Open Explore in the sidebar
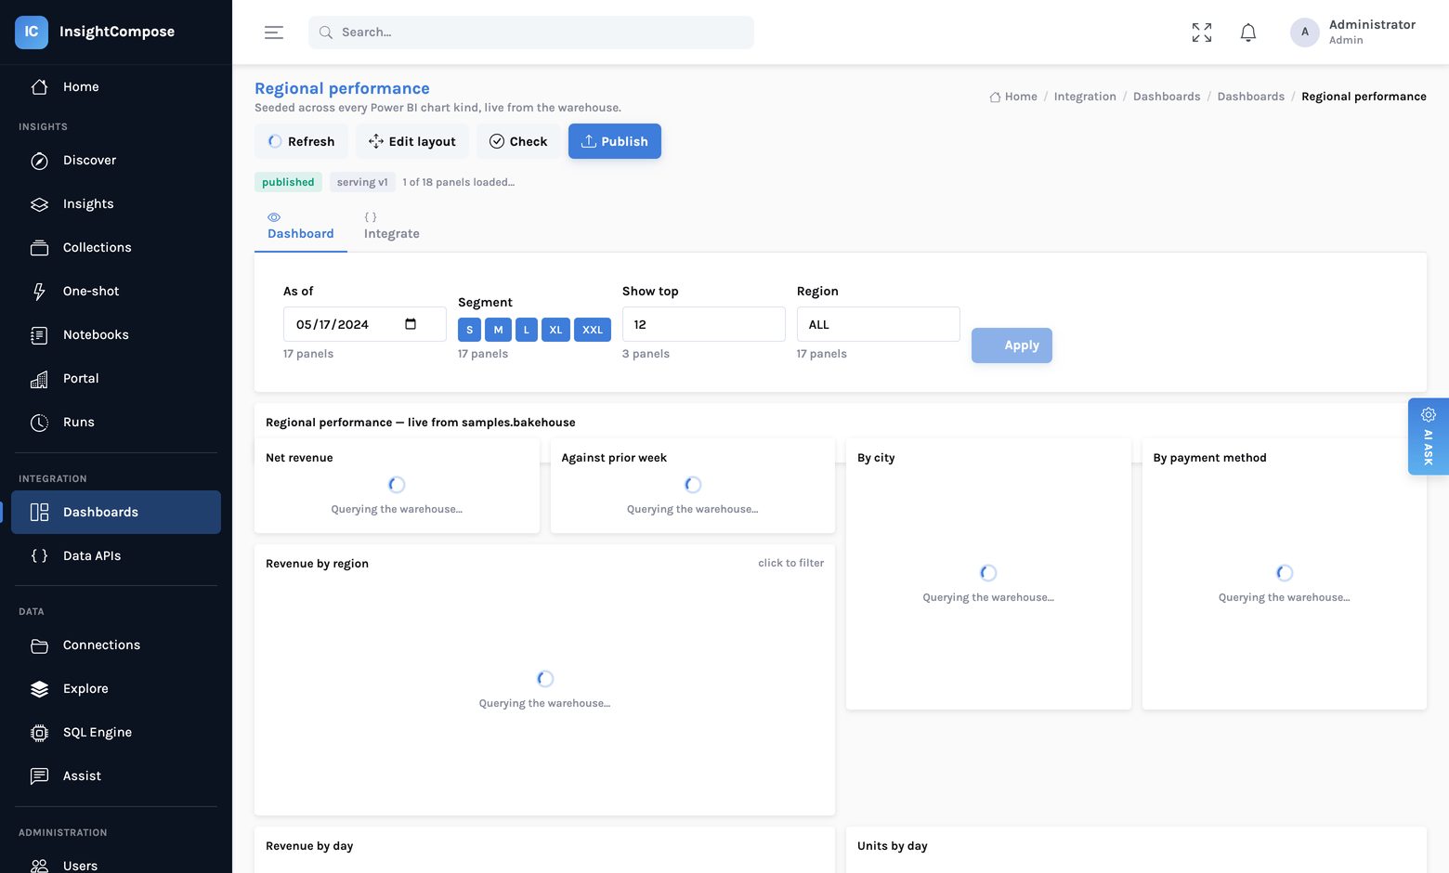The width and height of the screenshot is (1449, 873). (116, 689)
